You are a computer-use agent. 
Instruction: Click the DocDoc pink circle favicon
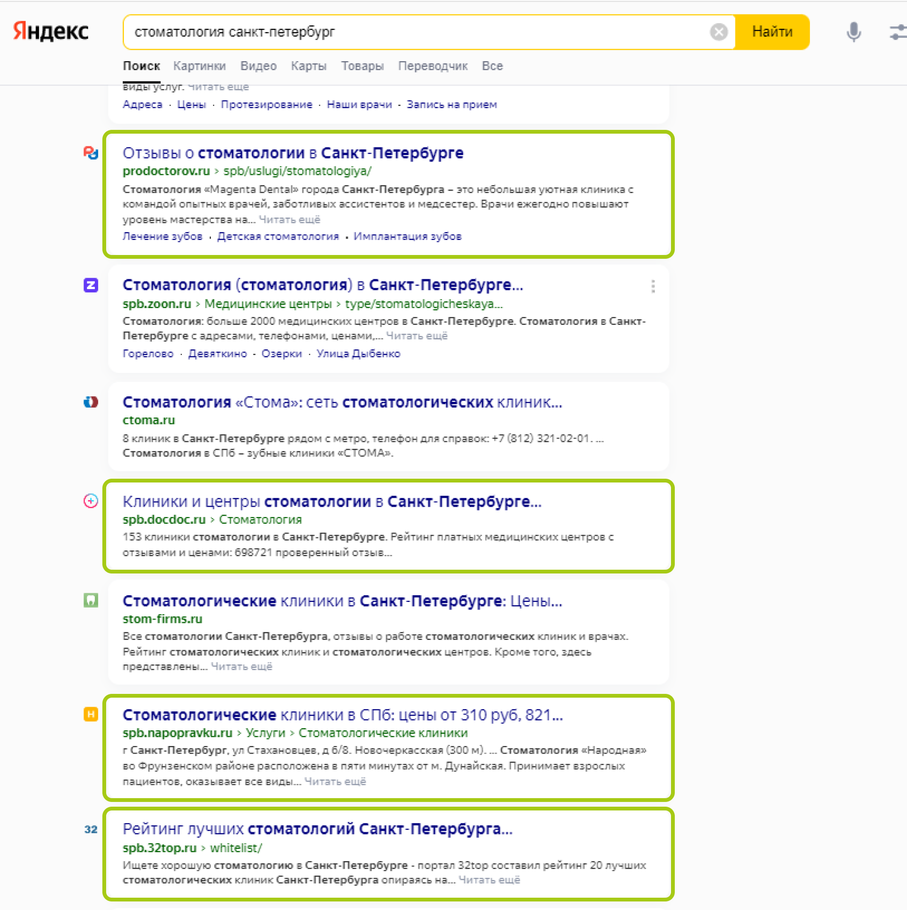(91, 501)
